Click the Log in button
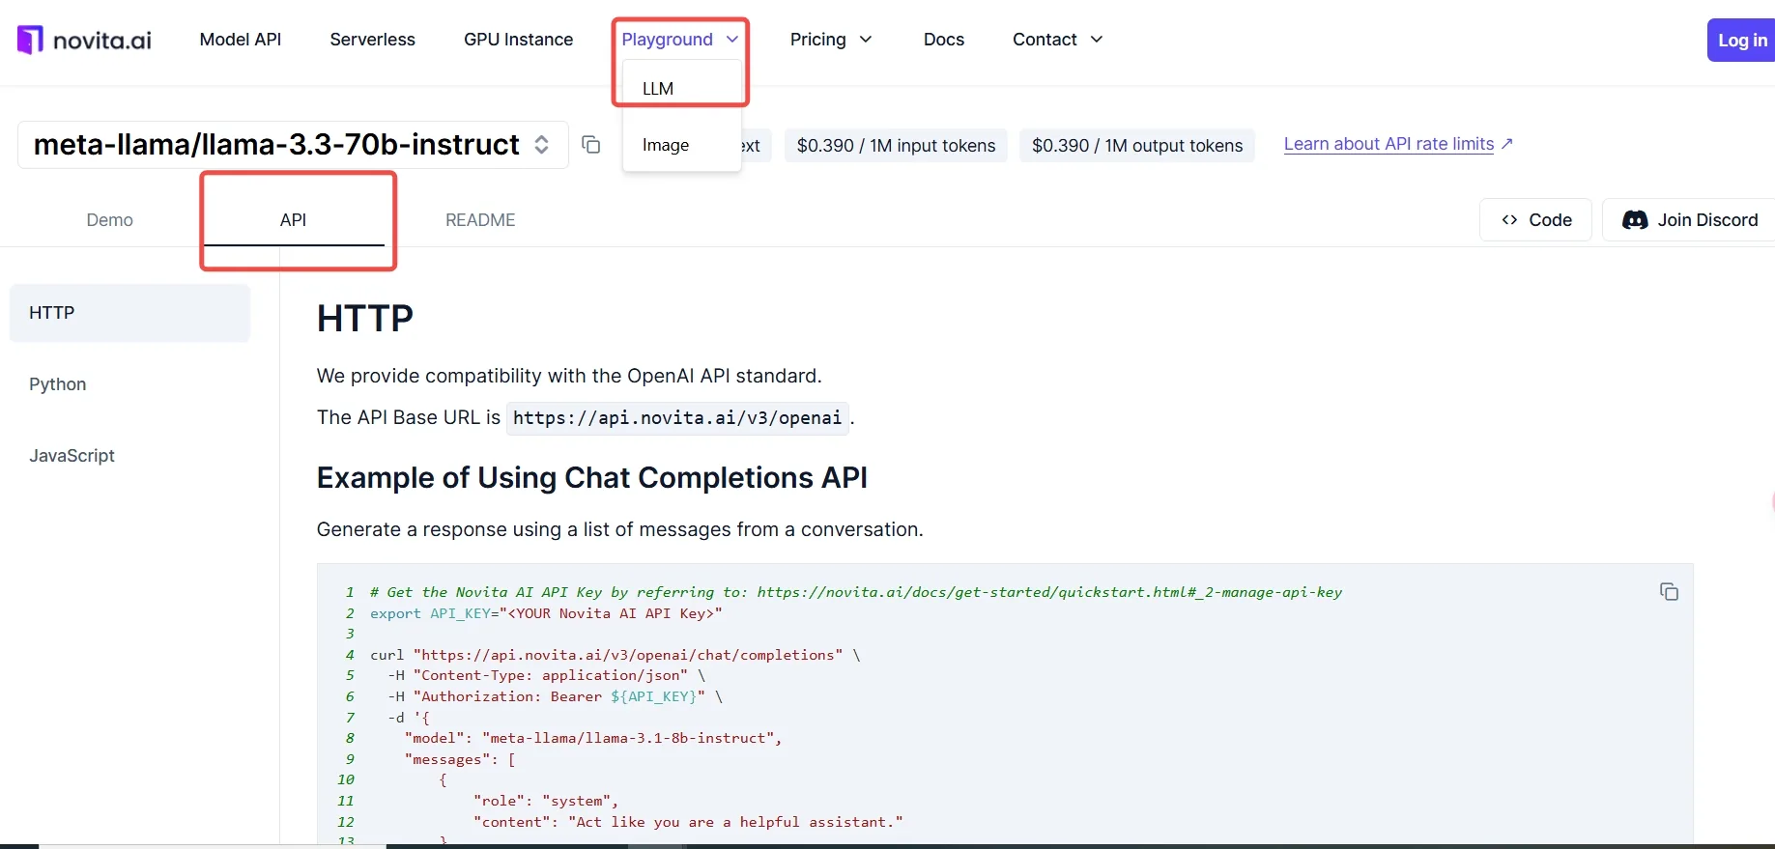This screenshot has width=1775, height=849. tap(1741, 41)
